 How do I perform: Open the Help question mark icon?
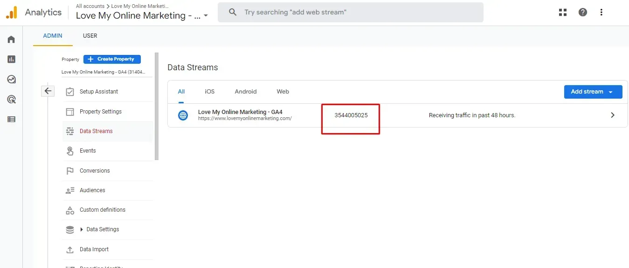tap(583, 13)
